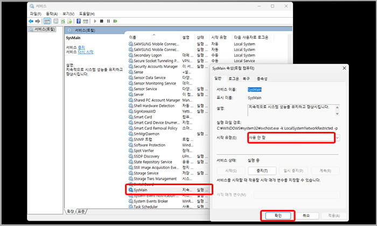The height and width of the screenshot is (226, 377).
Task: Click the description box scroll-down arrow
Action: 337,114
